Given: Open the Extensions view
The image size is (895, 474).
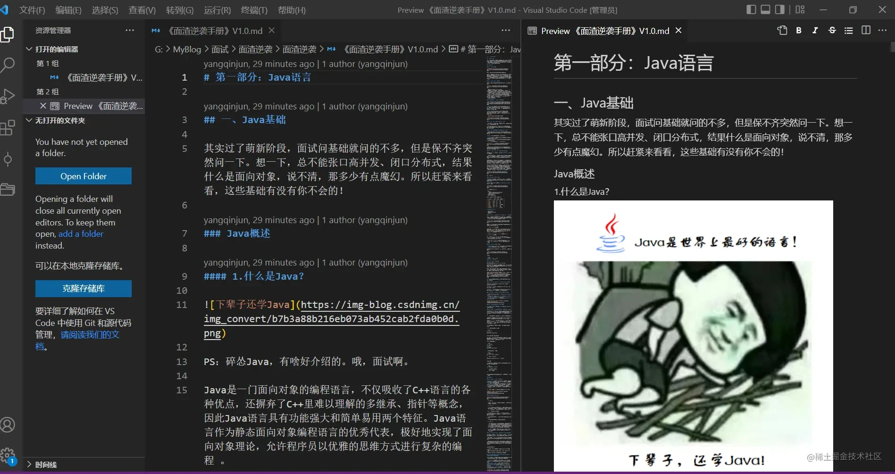Looking at the screenshot, I should (x=8, y=127).
